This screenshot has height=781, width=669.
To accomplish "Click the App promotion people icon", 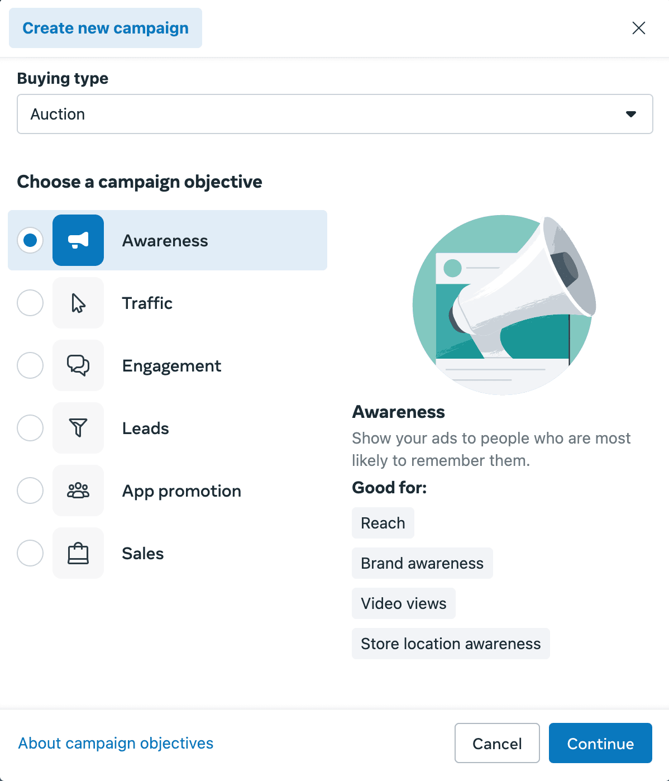I will point(78,490).
